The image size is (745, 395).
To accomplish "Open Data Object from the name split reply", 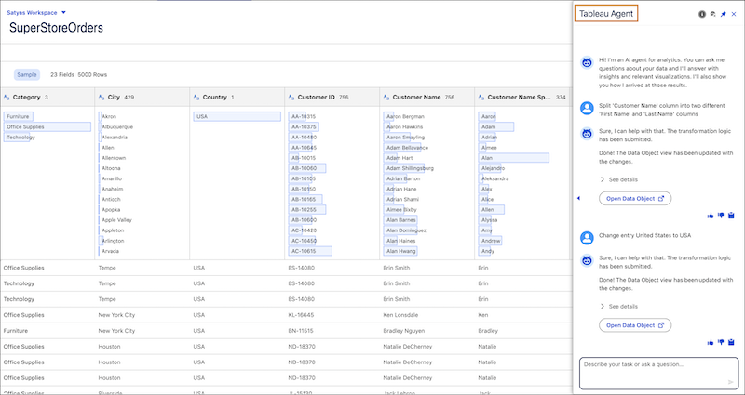I will pos(635,199).
